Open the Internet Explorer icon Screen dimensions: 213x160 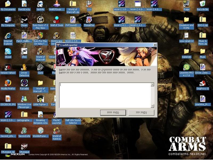pyautogui.click(x=8, y=36)
